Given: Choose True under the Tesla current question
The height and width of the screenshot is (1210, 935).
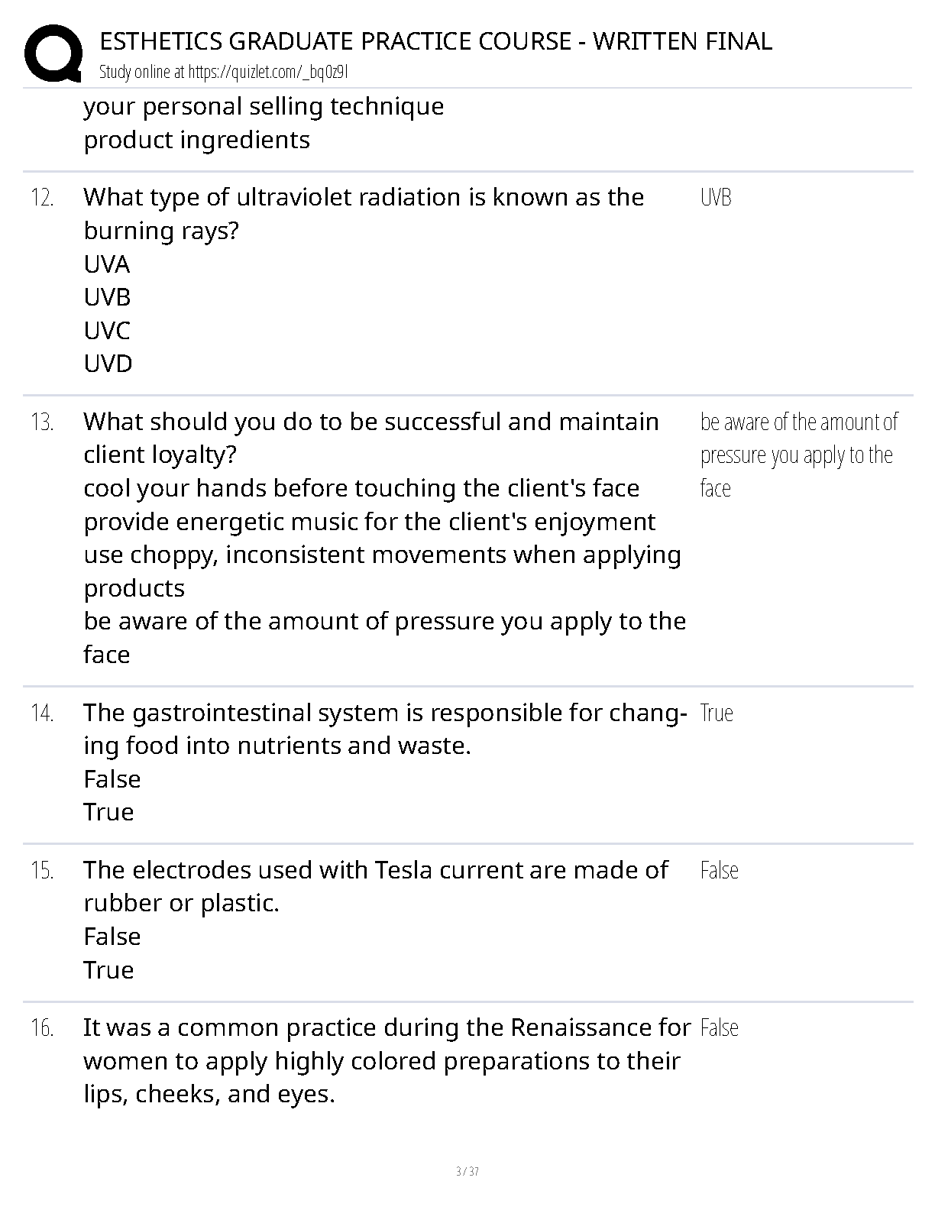Looking at the screenshot, I should (108, 970).
